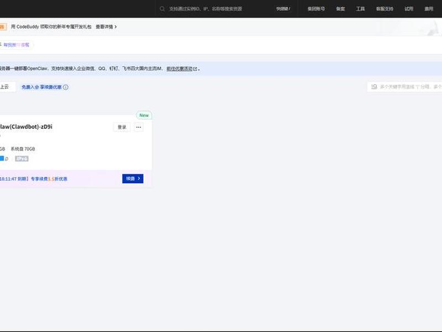
Task: Follow the 前往优惠活动 link
Action: pyautogui.click(x=180, y=69)
